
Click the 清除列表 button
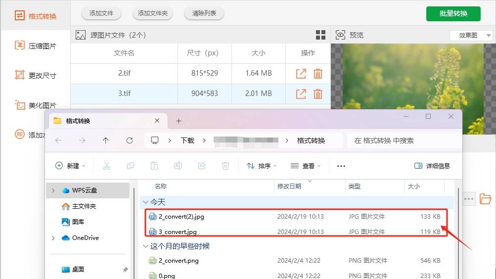(204, 13)
